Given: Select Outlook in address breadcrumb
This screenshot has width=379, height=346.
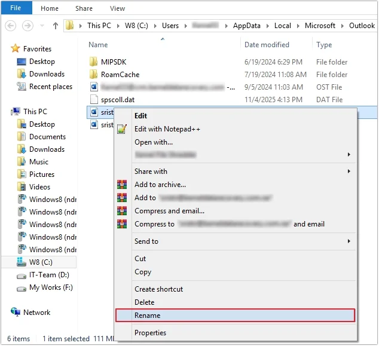Looking at the screenshot, I should point(362,26).
